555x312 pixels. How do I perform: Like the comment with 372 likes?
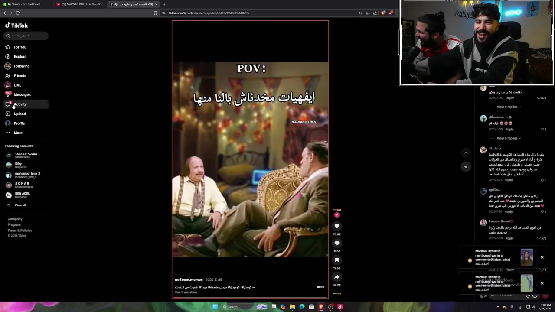pos(539,238)
